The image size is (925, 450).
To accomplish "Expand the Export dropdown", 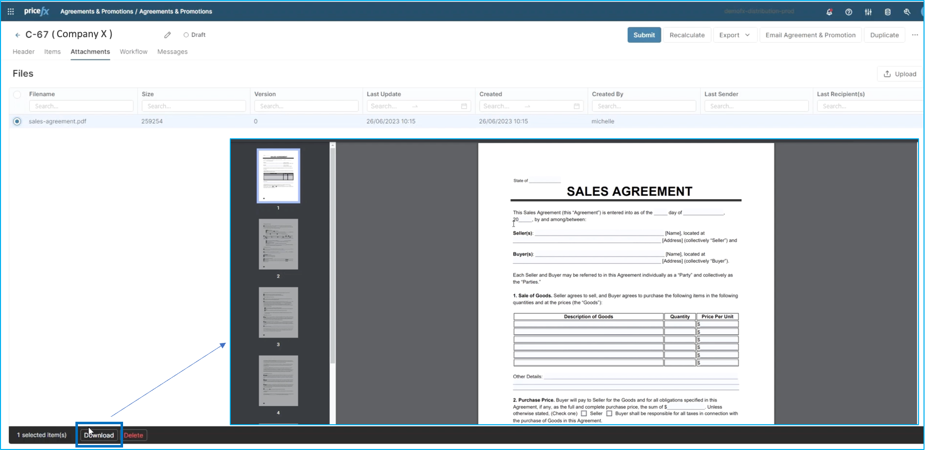I will coord(734,35).
